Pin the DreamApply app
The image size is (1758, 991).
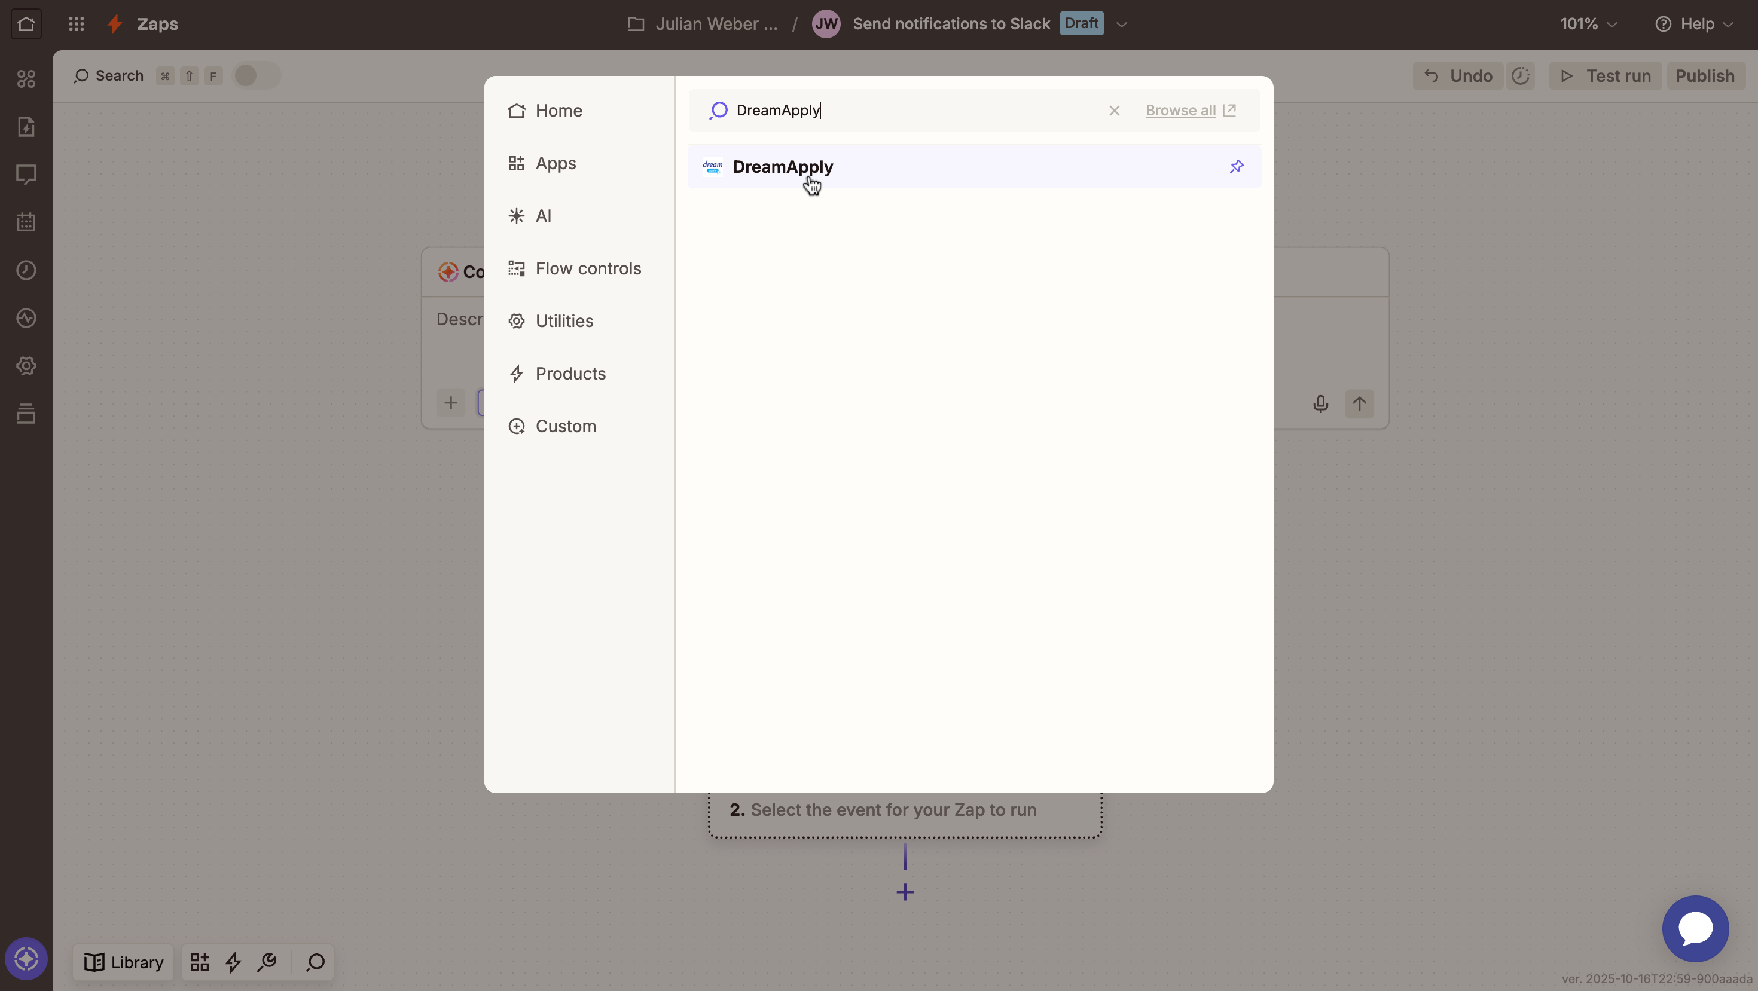click(x=1236, y=166)
